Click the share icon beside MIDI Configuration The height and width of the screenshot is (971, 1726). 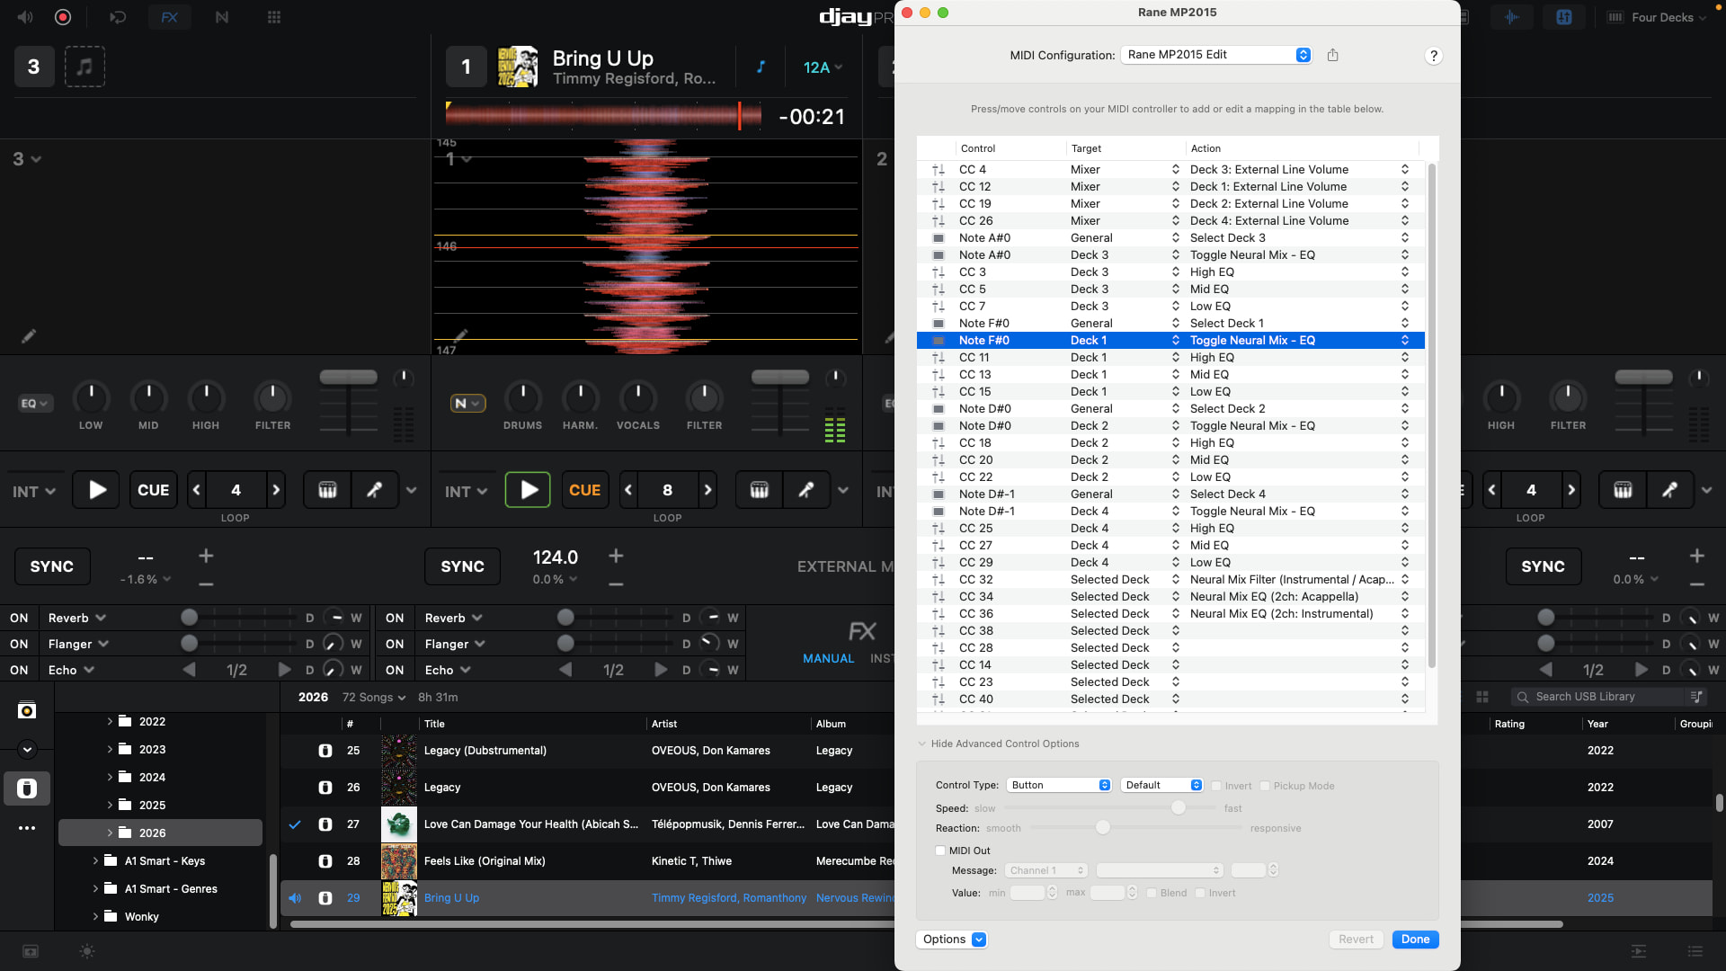click(x=1332, y=56)
